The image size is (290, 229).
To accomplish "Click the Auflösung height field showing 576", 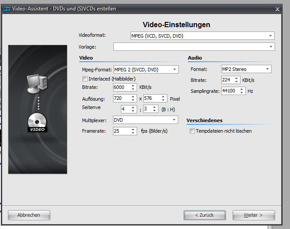I will [x=152, y=99].
